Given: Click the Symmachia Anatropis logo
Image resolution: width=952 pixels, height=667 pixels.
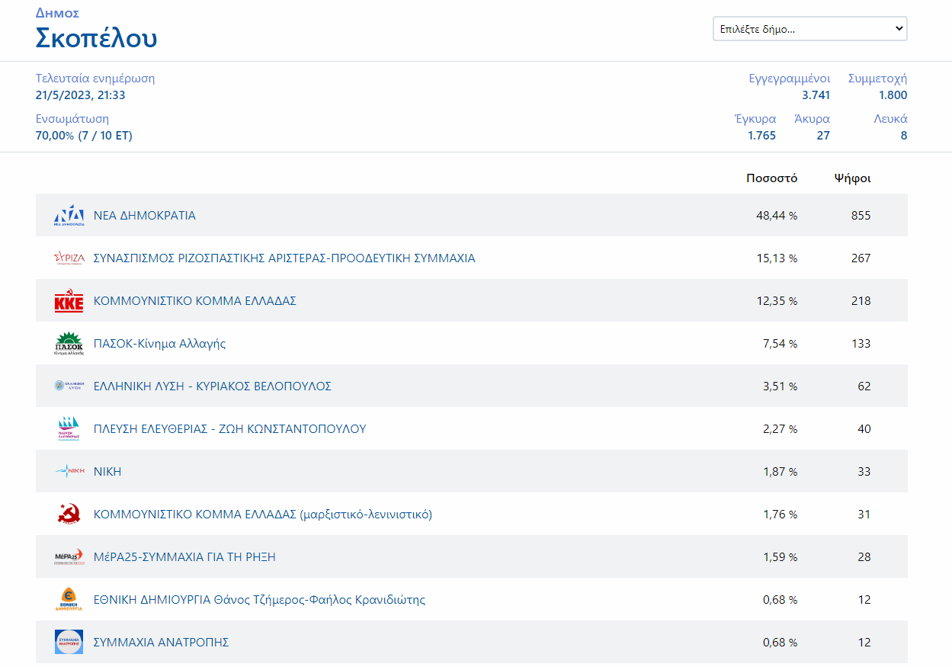Looking at the screenshot, I should [69, 643].
